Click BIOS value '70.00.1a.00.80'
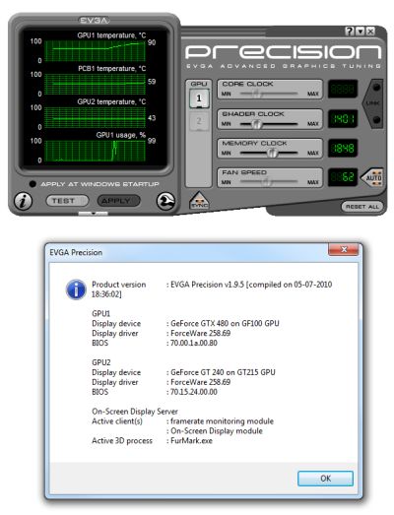 tap(194, 343)
